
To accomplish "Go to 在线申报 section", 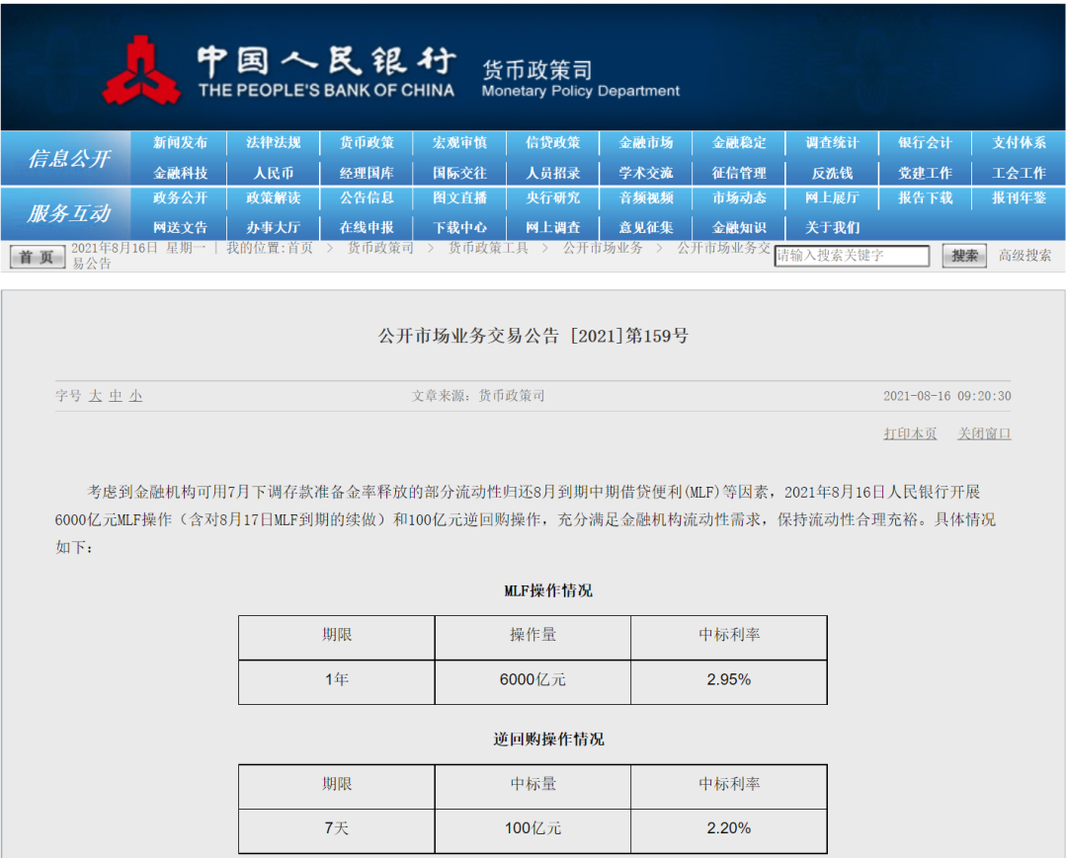I will click(x=367, y=228).
